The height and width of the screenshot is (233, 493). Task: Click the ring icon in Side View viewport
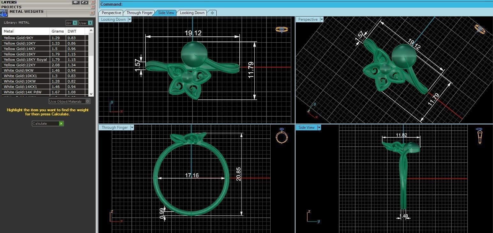tap(479, 136)
